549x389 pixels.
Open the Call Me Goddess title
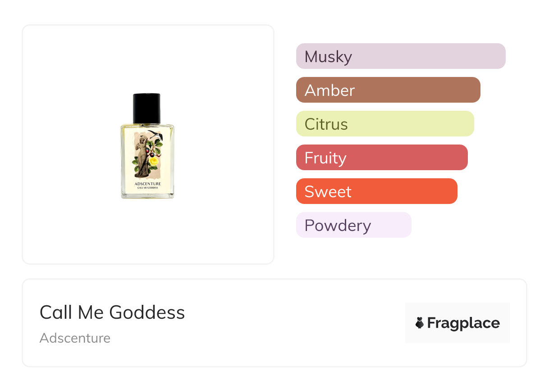[x=112, y=312]
